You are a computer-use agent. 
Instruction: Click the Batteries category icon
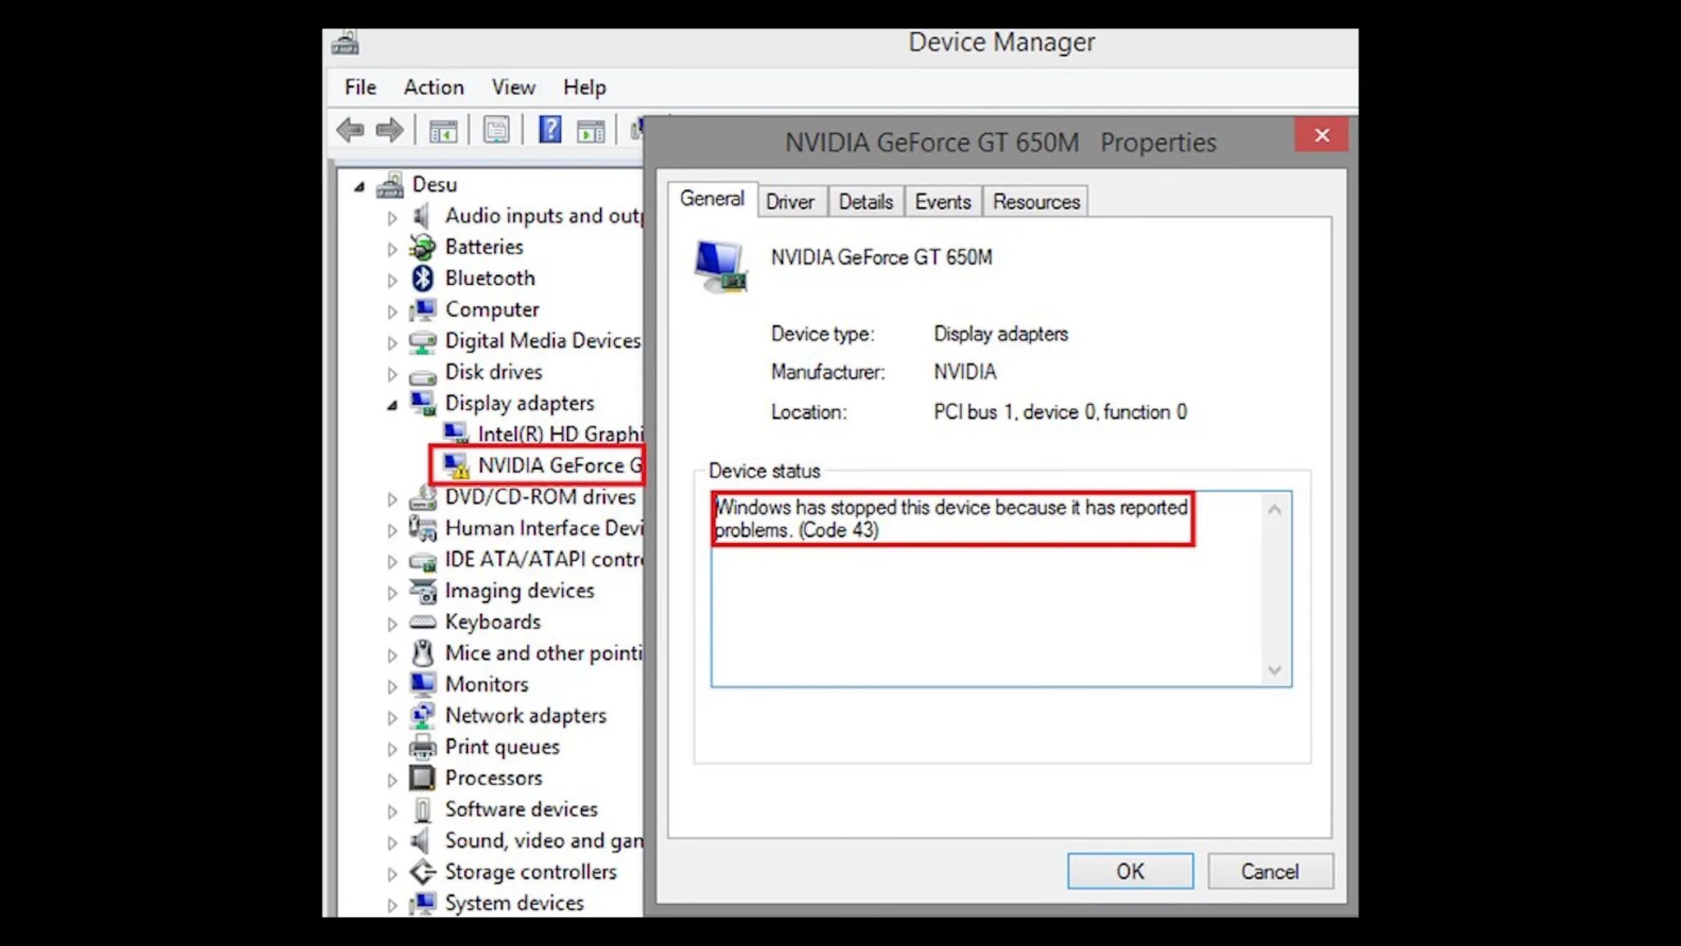click(423, 247)
